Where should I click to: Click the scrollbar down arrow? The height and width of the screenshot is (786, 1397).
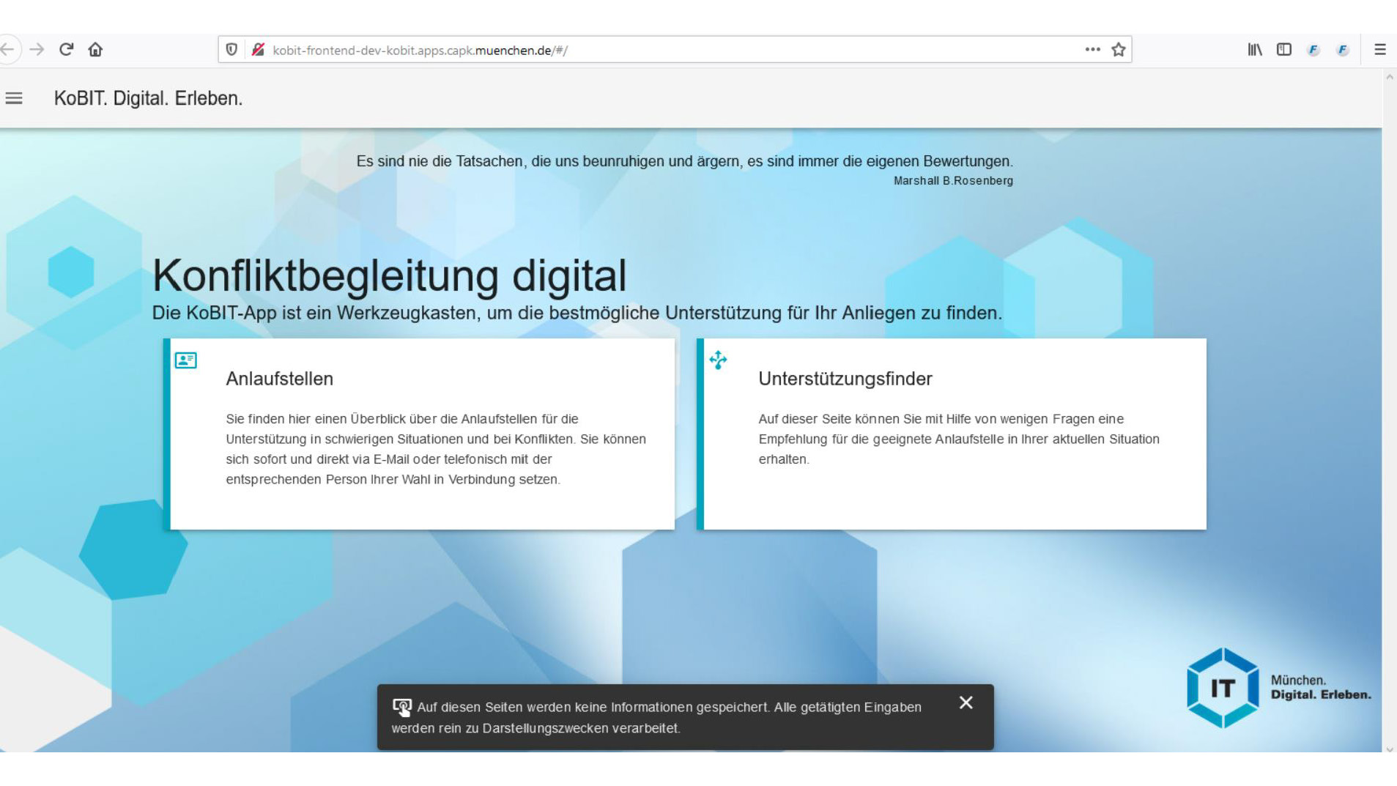(1389, 749)
